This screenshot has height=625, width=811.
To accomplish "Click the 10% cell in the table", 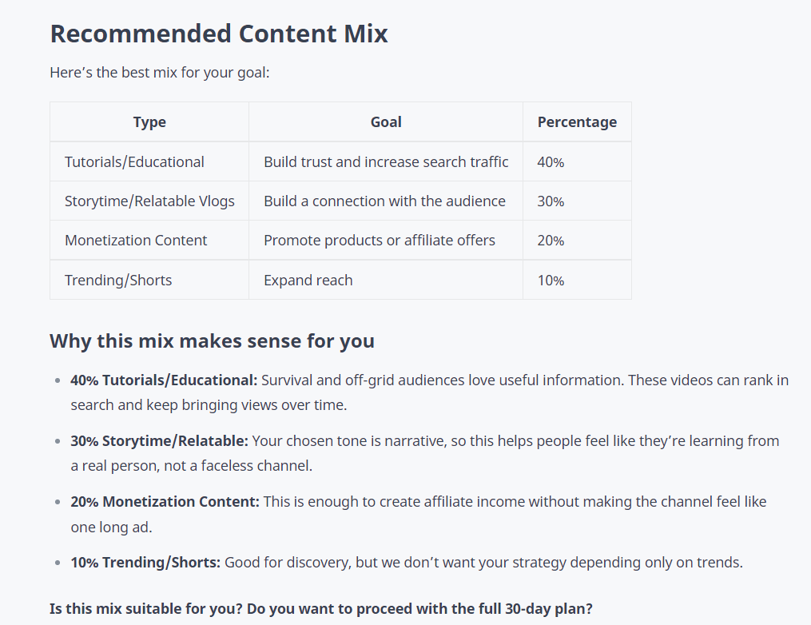I will (551, 281).
